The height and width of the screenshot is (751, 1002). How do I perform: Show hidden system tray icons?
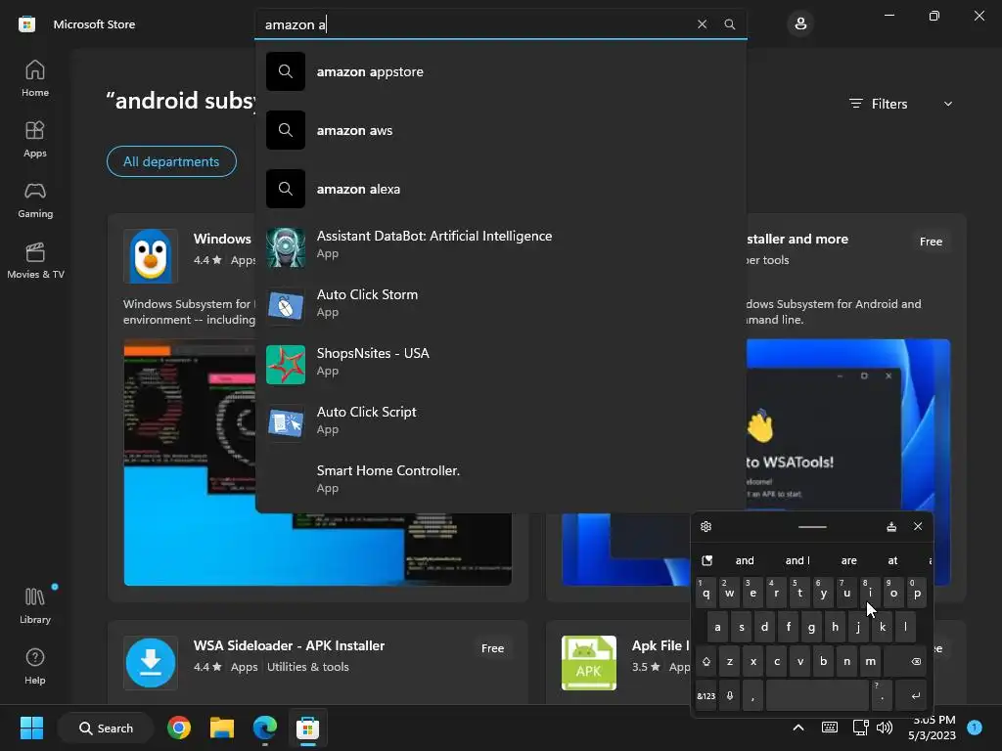(798, 728)
